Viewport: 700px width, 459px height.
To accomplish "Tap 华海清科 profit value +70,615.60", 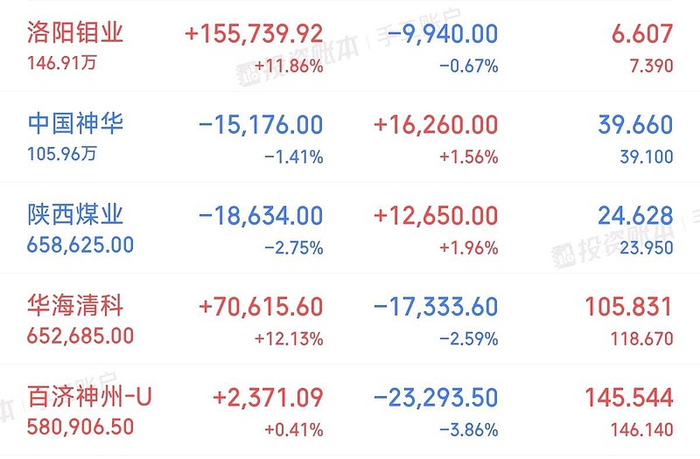I will pyautogui.click(x=261, y=307).
